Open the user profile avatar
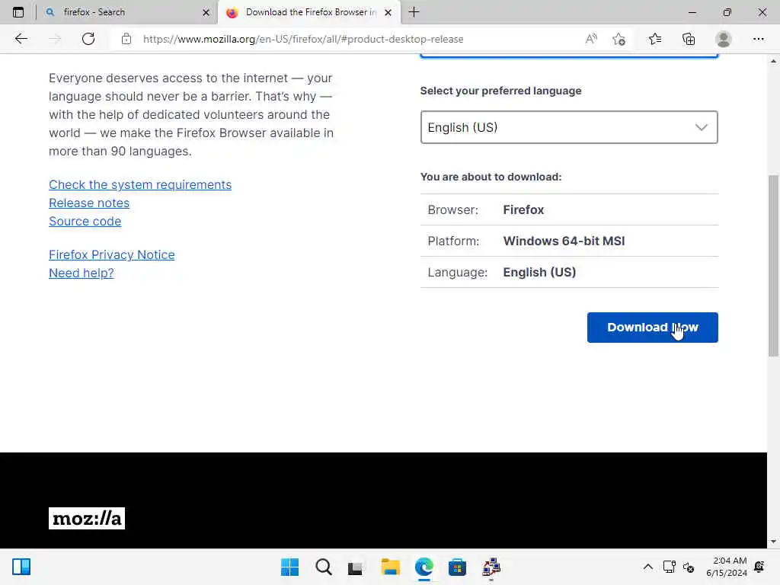This screenshot has width=780, height=585. (x=724, y=39)
